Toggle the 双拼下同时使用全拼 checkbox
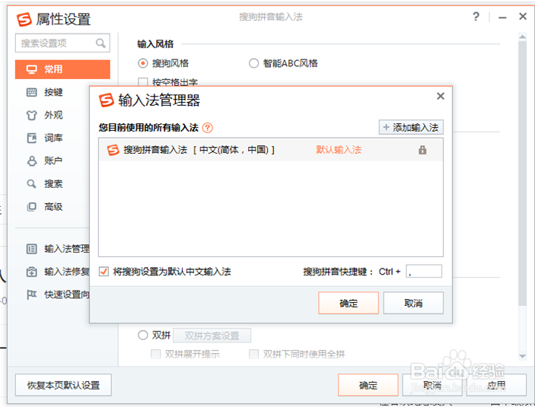This screenshot has height=407, width=535. coord(253,354)
